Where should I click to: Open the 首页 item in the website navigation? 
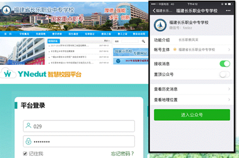coord(8,34)
